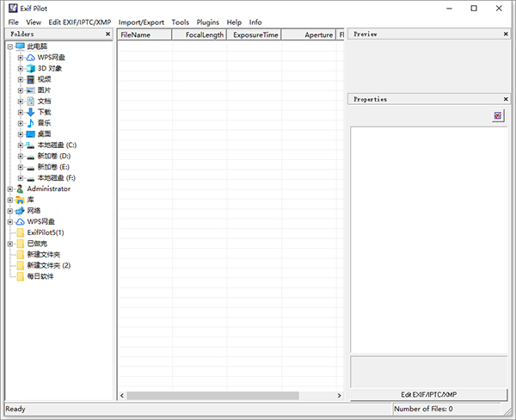Click the 下载 download arrow icon
Screen dimensions: 516x420
point(30,112)
